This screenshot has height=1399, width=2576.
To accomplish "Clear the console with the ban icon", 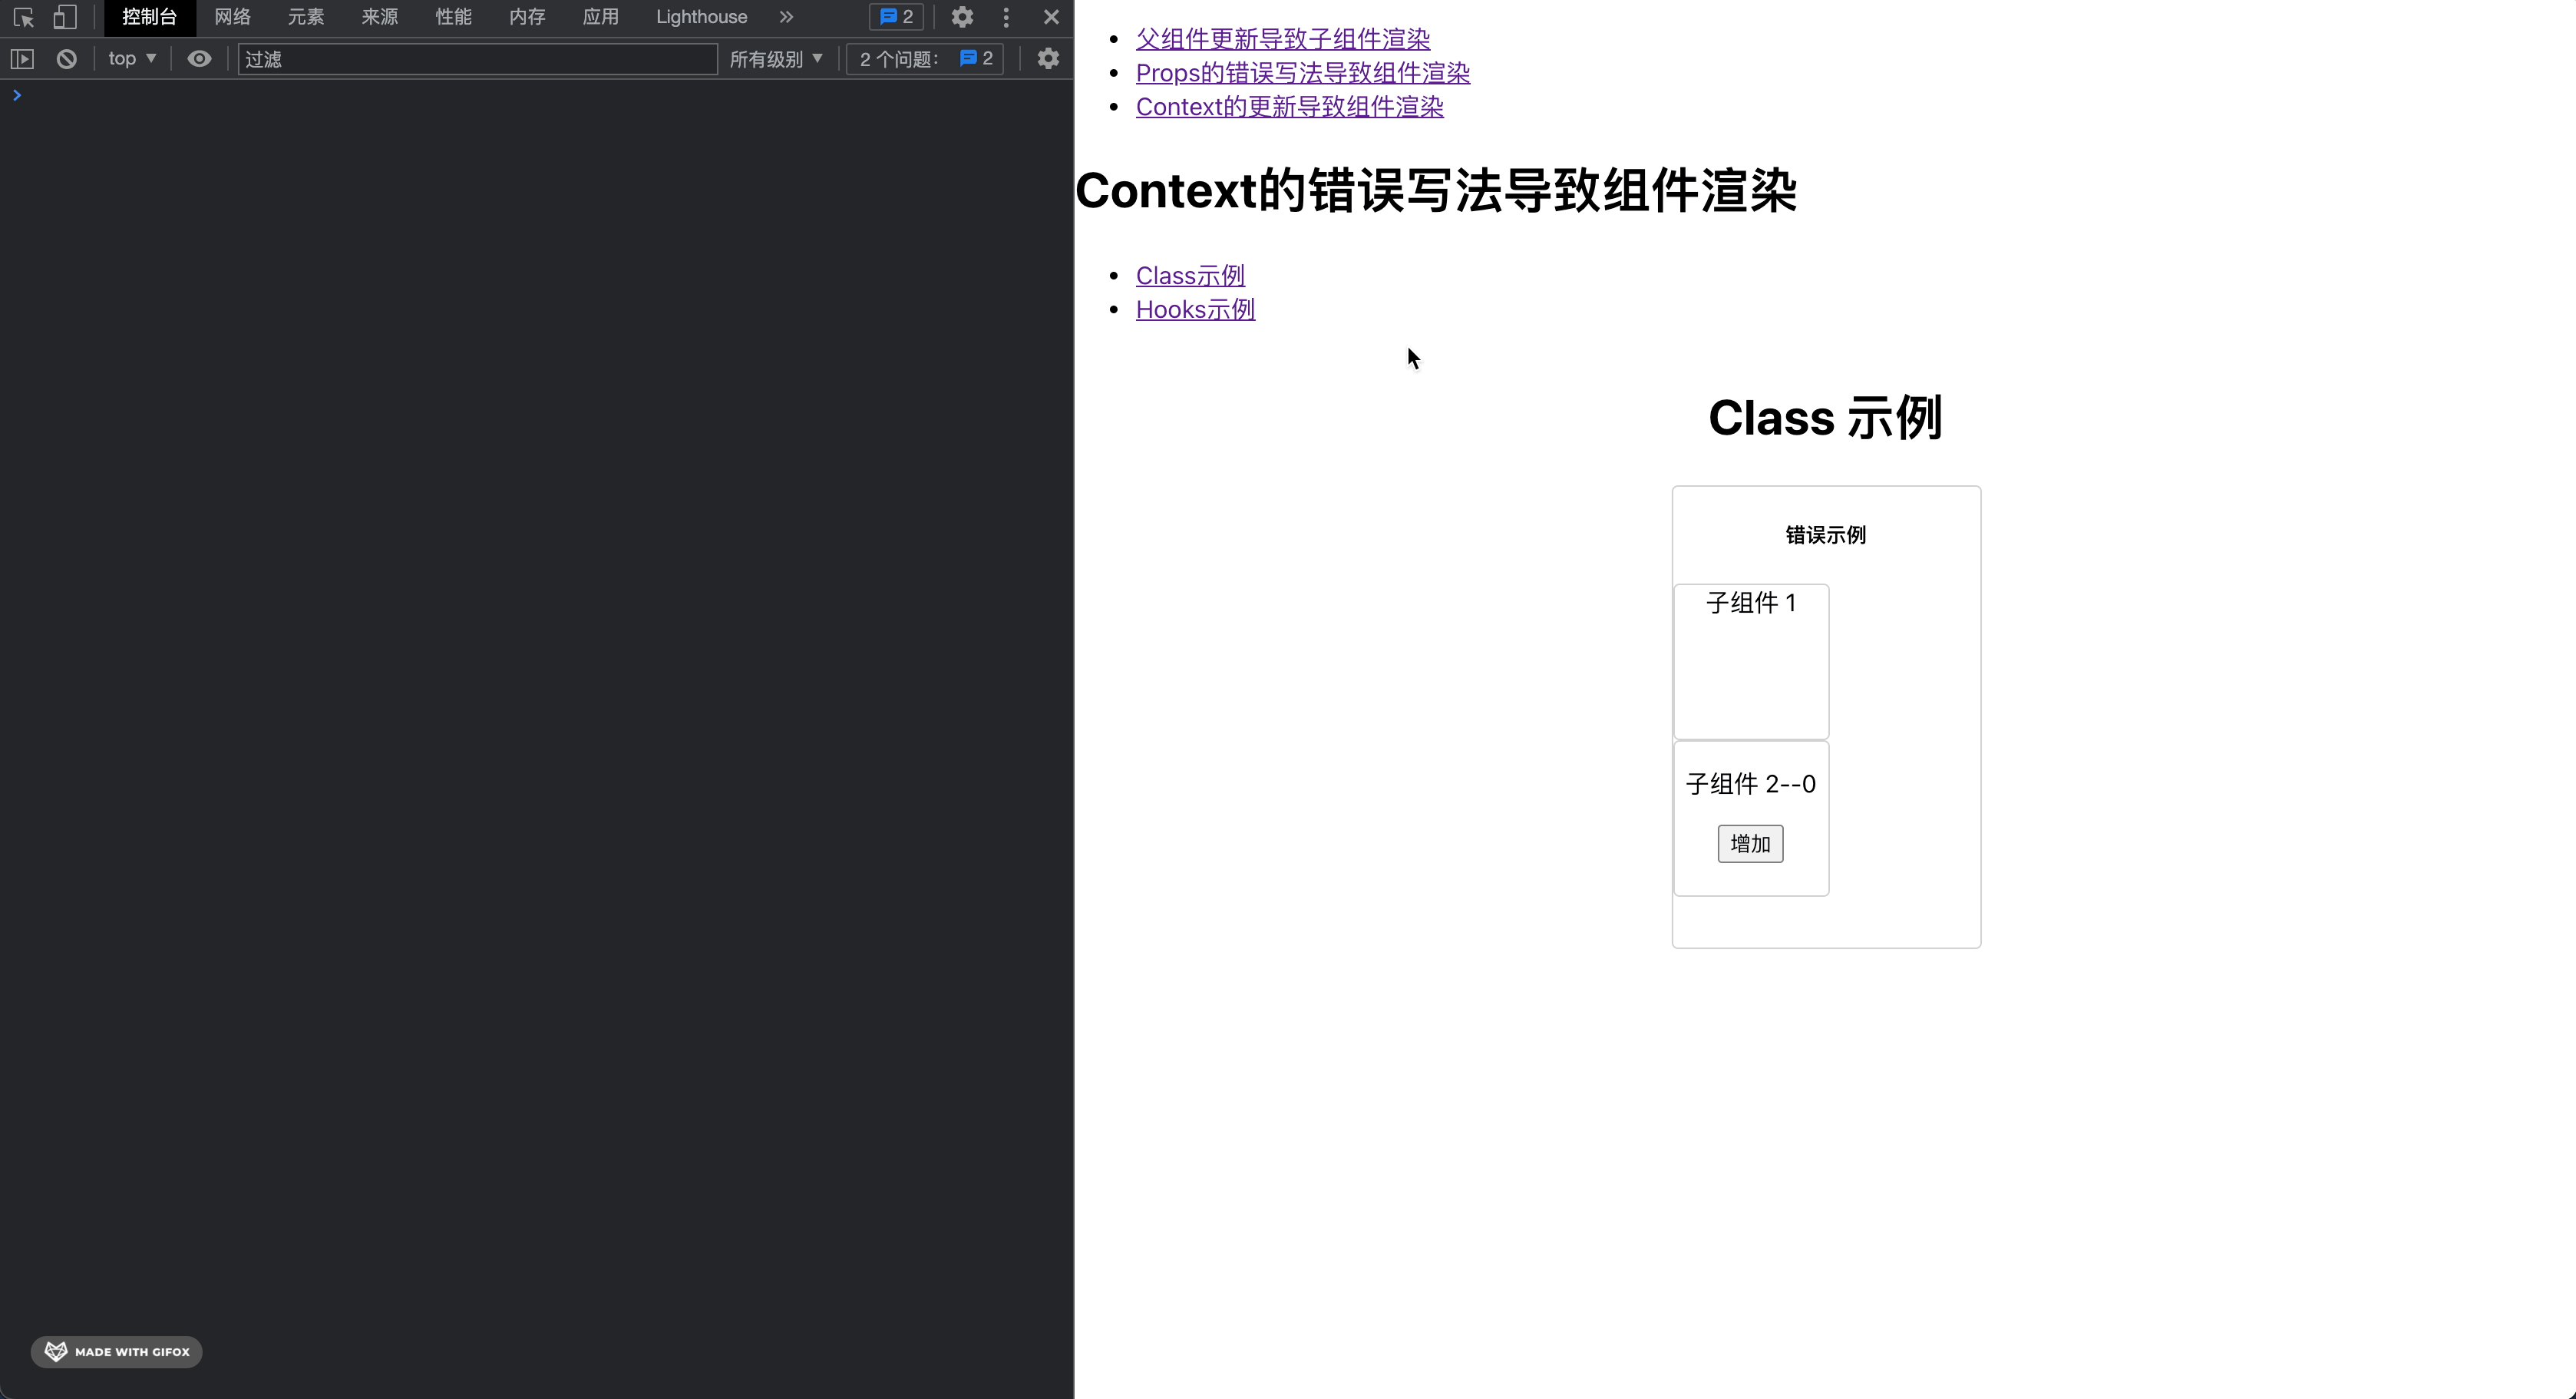I will 67,59.
